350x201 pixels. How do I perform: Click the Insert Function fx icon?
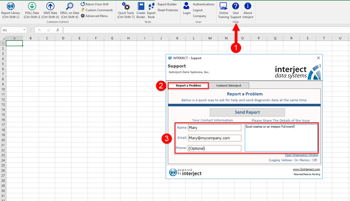pyautogui.click(x=58, y=30)
